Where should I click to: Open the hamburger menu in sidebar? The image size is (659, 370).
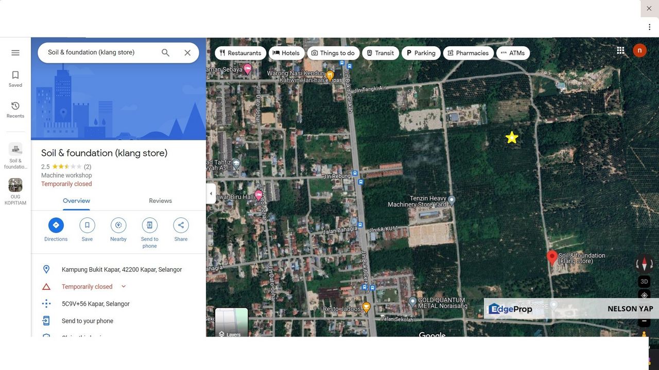15,53
